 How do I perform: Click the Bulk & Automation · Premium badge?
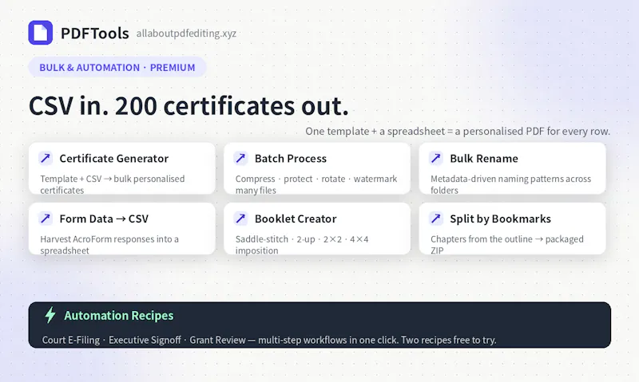click(117, 67)
